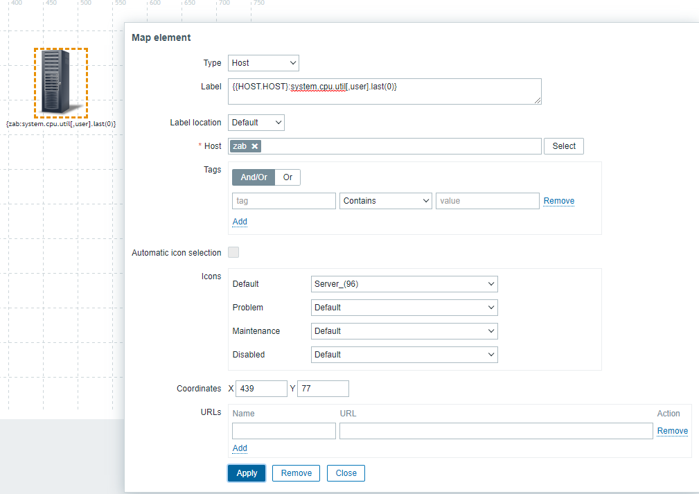The height and width of the screenshot is (494, 699).
Task: Click the URL Name input field
Action: click(284, 431)
